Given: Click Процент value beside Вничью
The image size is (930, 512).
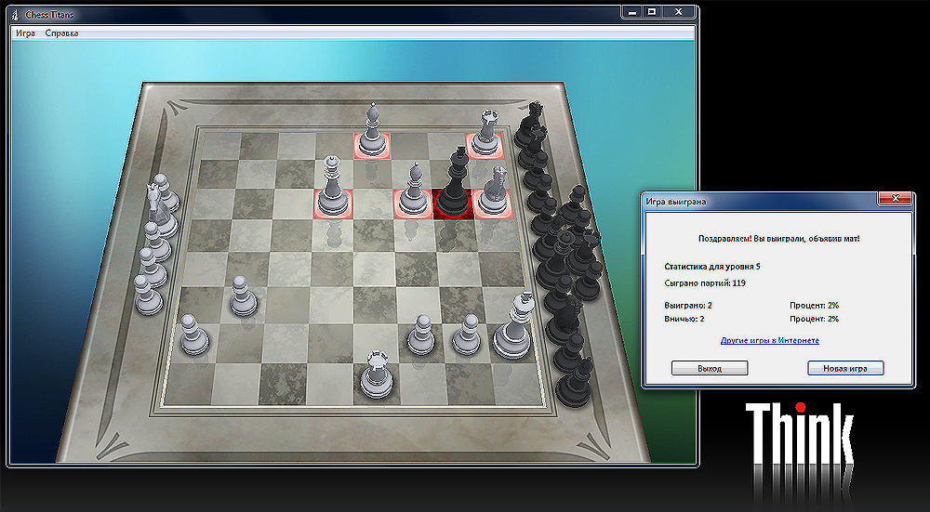Looking at the screenshot, I should (x=815, y=319).
